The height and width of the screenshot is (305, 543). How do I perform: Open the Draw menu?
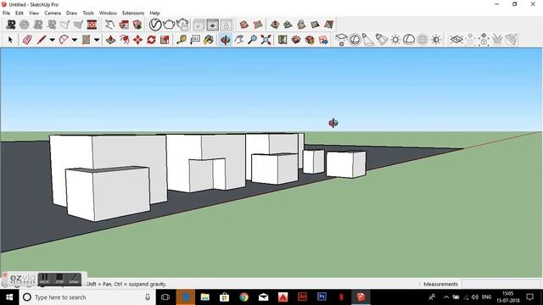tap(71, 13)
